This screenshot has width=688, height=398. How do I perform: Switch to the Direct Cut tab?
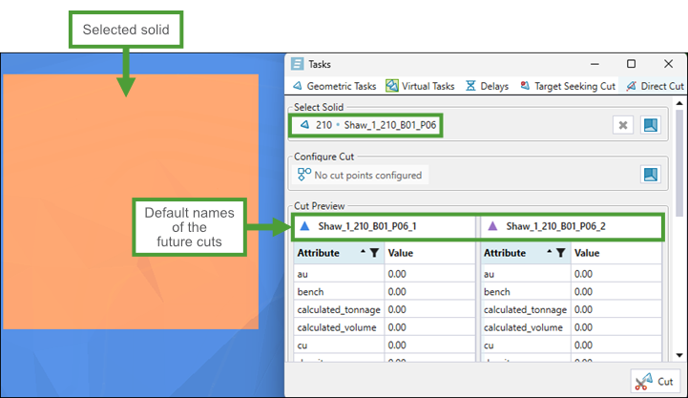pos(655,86)
